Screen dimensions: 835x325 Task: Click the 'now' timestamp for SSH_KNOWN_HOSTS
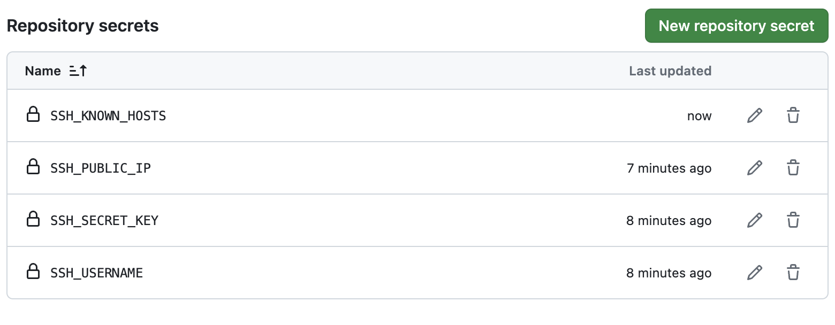pyautogui.click(x=699, y=115)
